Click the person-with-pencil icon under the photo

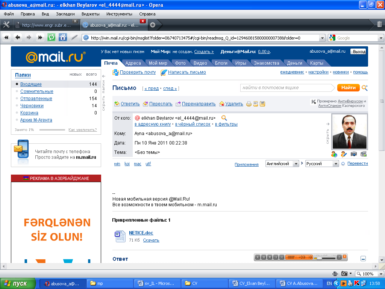tap(344, 154)
